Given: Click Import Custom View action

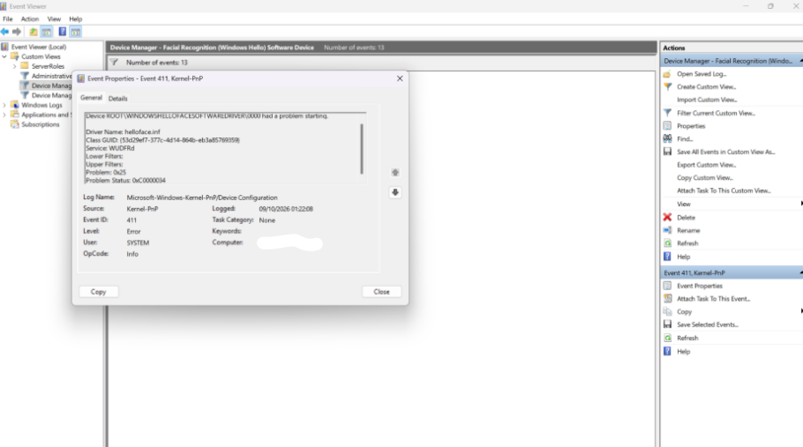Looking at the screenshot, I should (707, 100).
